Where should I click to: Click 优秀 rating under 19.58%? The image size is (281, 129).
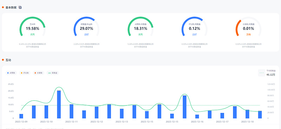coord(32,34)
